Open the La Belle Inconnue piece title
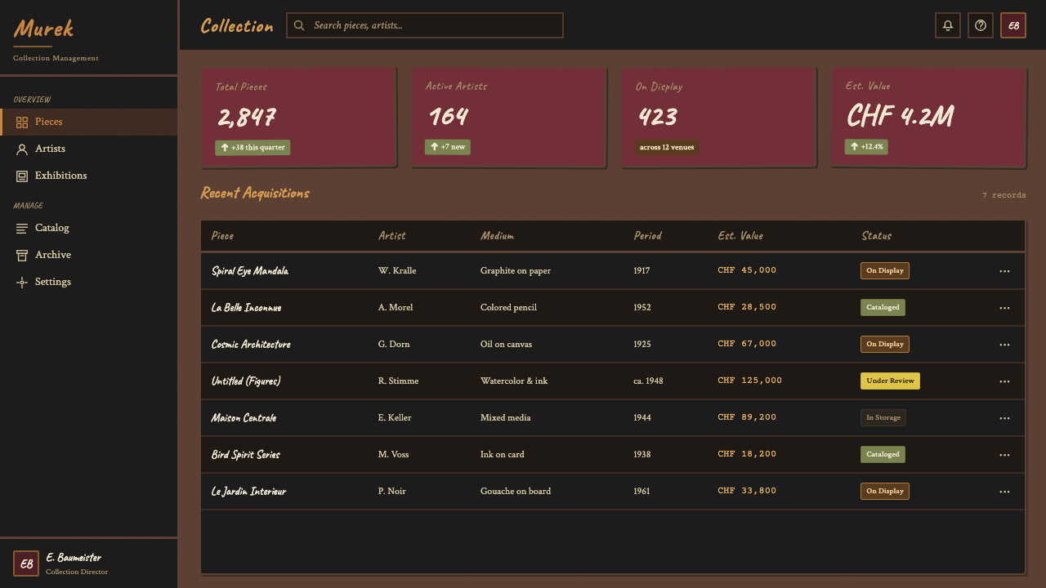 coord(246,308)
